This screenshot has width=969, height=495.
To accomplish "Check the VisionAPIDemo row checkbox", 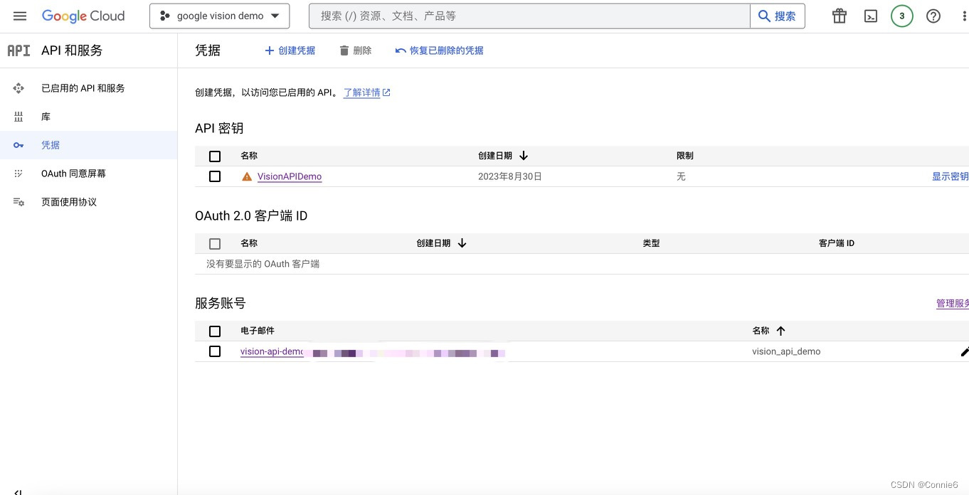I will [x=215, y=176].
